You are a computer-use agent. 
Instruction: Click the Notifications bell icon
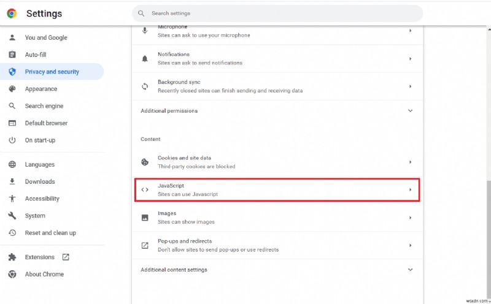145,59
